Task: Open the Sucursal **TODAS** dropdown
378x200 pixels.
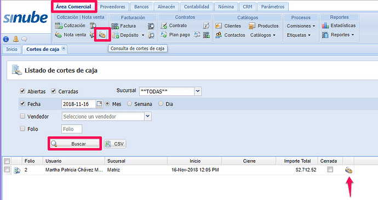Action: click(198, 91)
